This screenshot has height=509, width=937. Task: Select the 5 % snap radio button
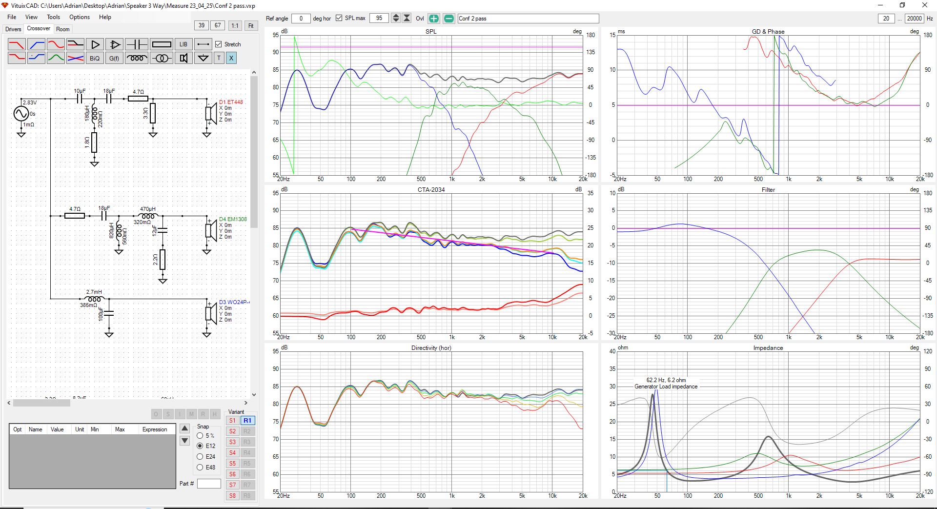[200, 435]
